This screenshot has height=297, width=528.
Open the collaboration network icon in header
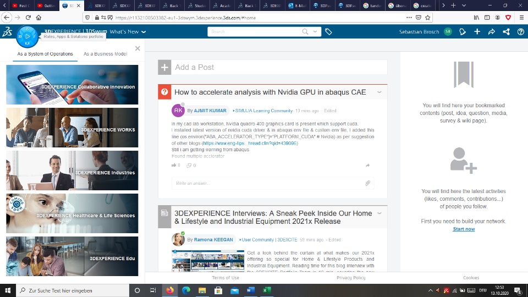point(506,32)
